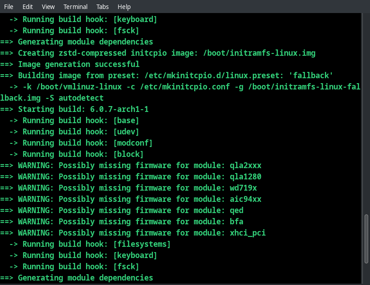Click the 'Running build hook: [filesystems]' line
370x285 pixels.
90,244
